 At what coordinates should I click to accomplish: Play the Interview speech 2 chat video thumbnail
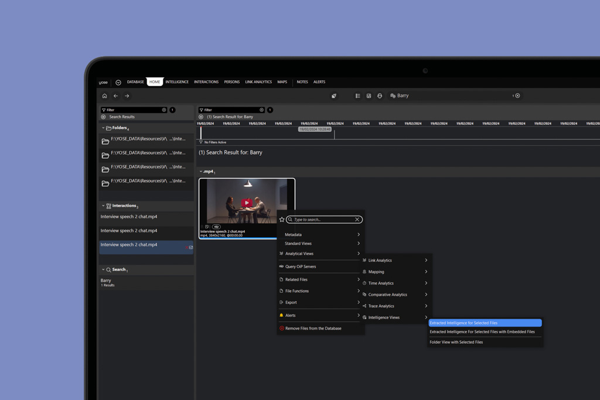point(247,203)
